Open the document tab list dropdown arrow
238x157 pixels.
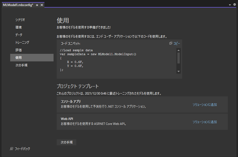230,5
